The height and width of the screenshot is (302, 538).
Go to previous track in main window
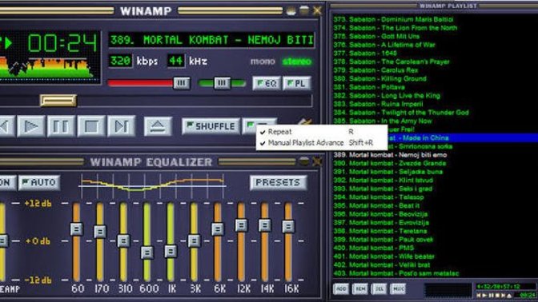pyautogui.click(x=7, y=126)
